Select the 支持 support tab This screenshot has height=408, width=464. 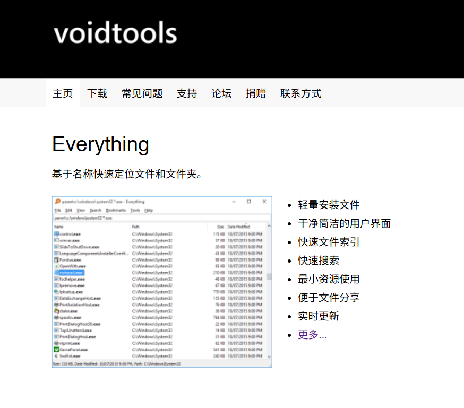187,93
